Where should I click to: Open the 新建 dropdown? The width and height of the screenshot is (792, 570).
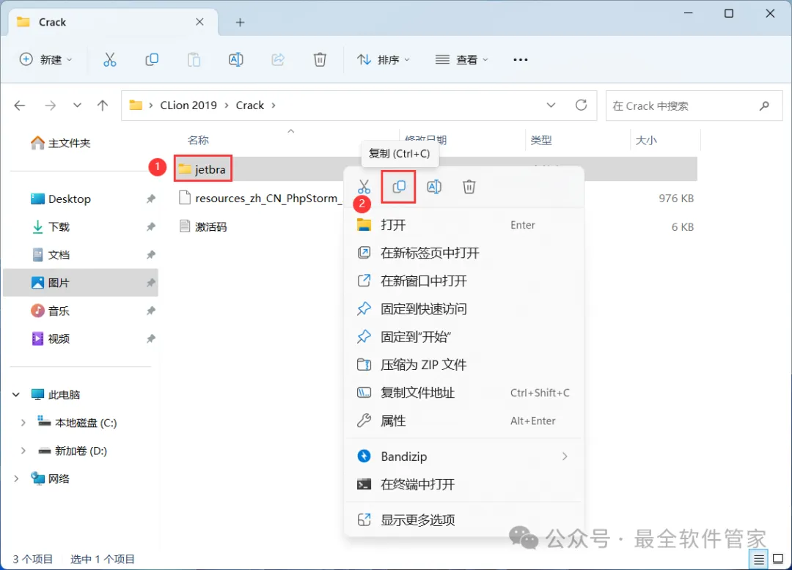(x=45, y=59)
